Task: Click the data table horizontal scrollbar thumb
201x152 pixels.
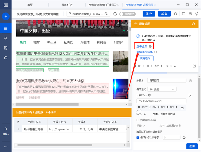Action: click(x=55, y=145)
